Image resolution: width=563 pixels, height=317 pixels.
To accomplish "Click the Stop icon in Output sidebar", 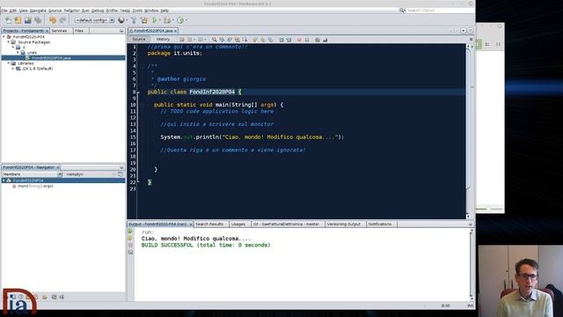I will 130,245.
